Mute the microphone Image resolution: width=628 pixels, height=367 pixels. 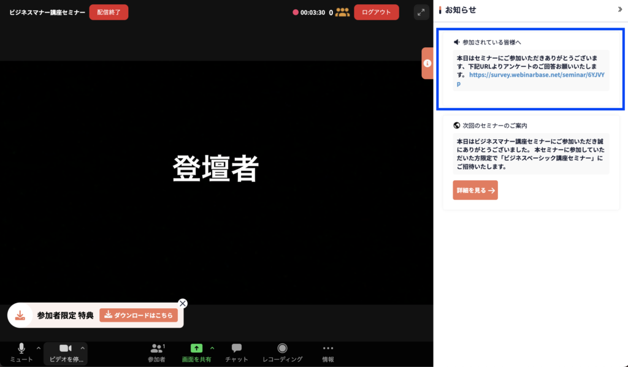[x=21, y=352]
